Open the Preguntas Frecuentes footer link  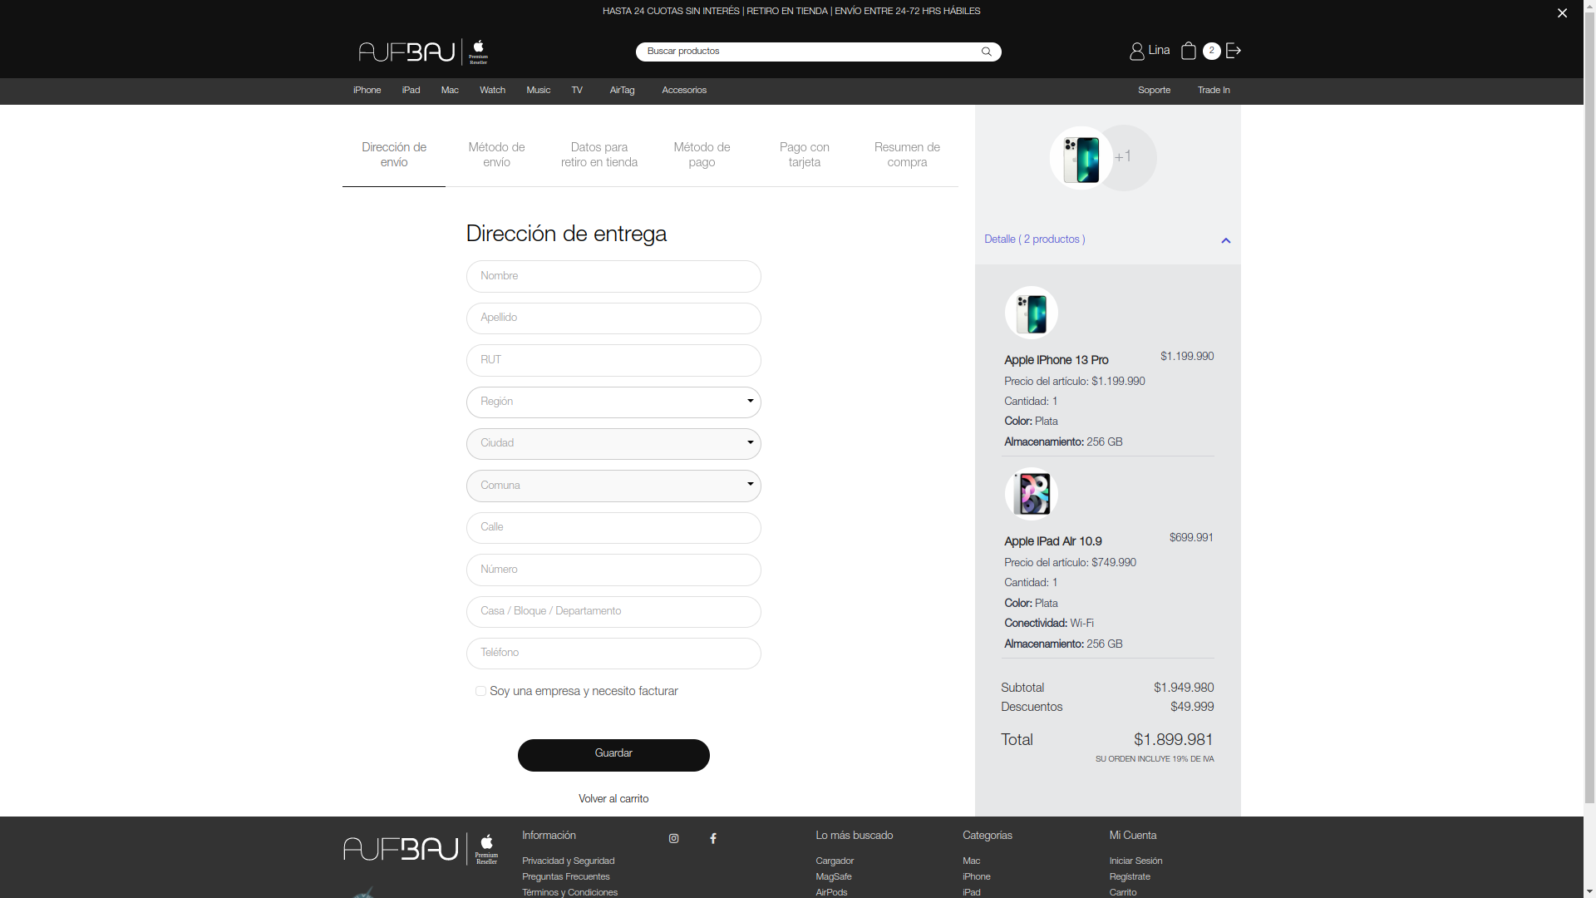(x=565, y=876)
